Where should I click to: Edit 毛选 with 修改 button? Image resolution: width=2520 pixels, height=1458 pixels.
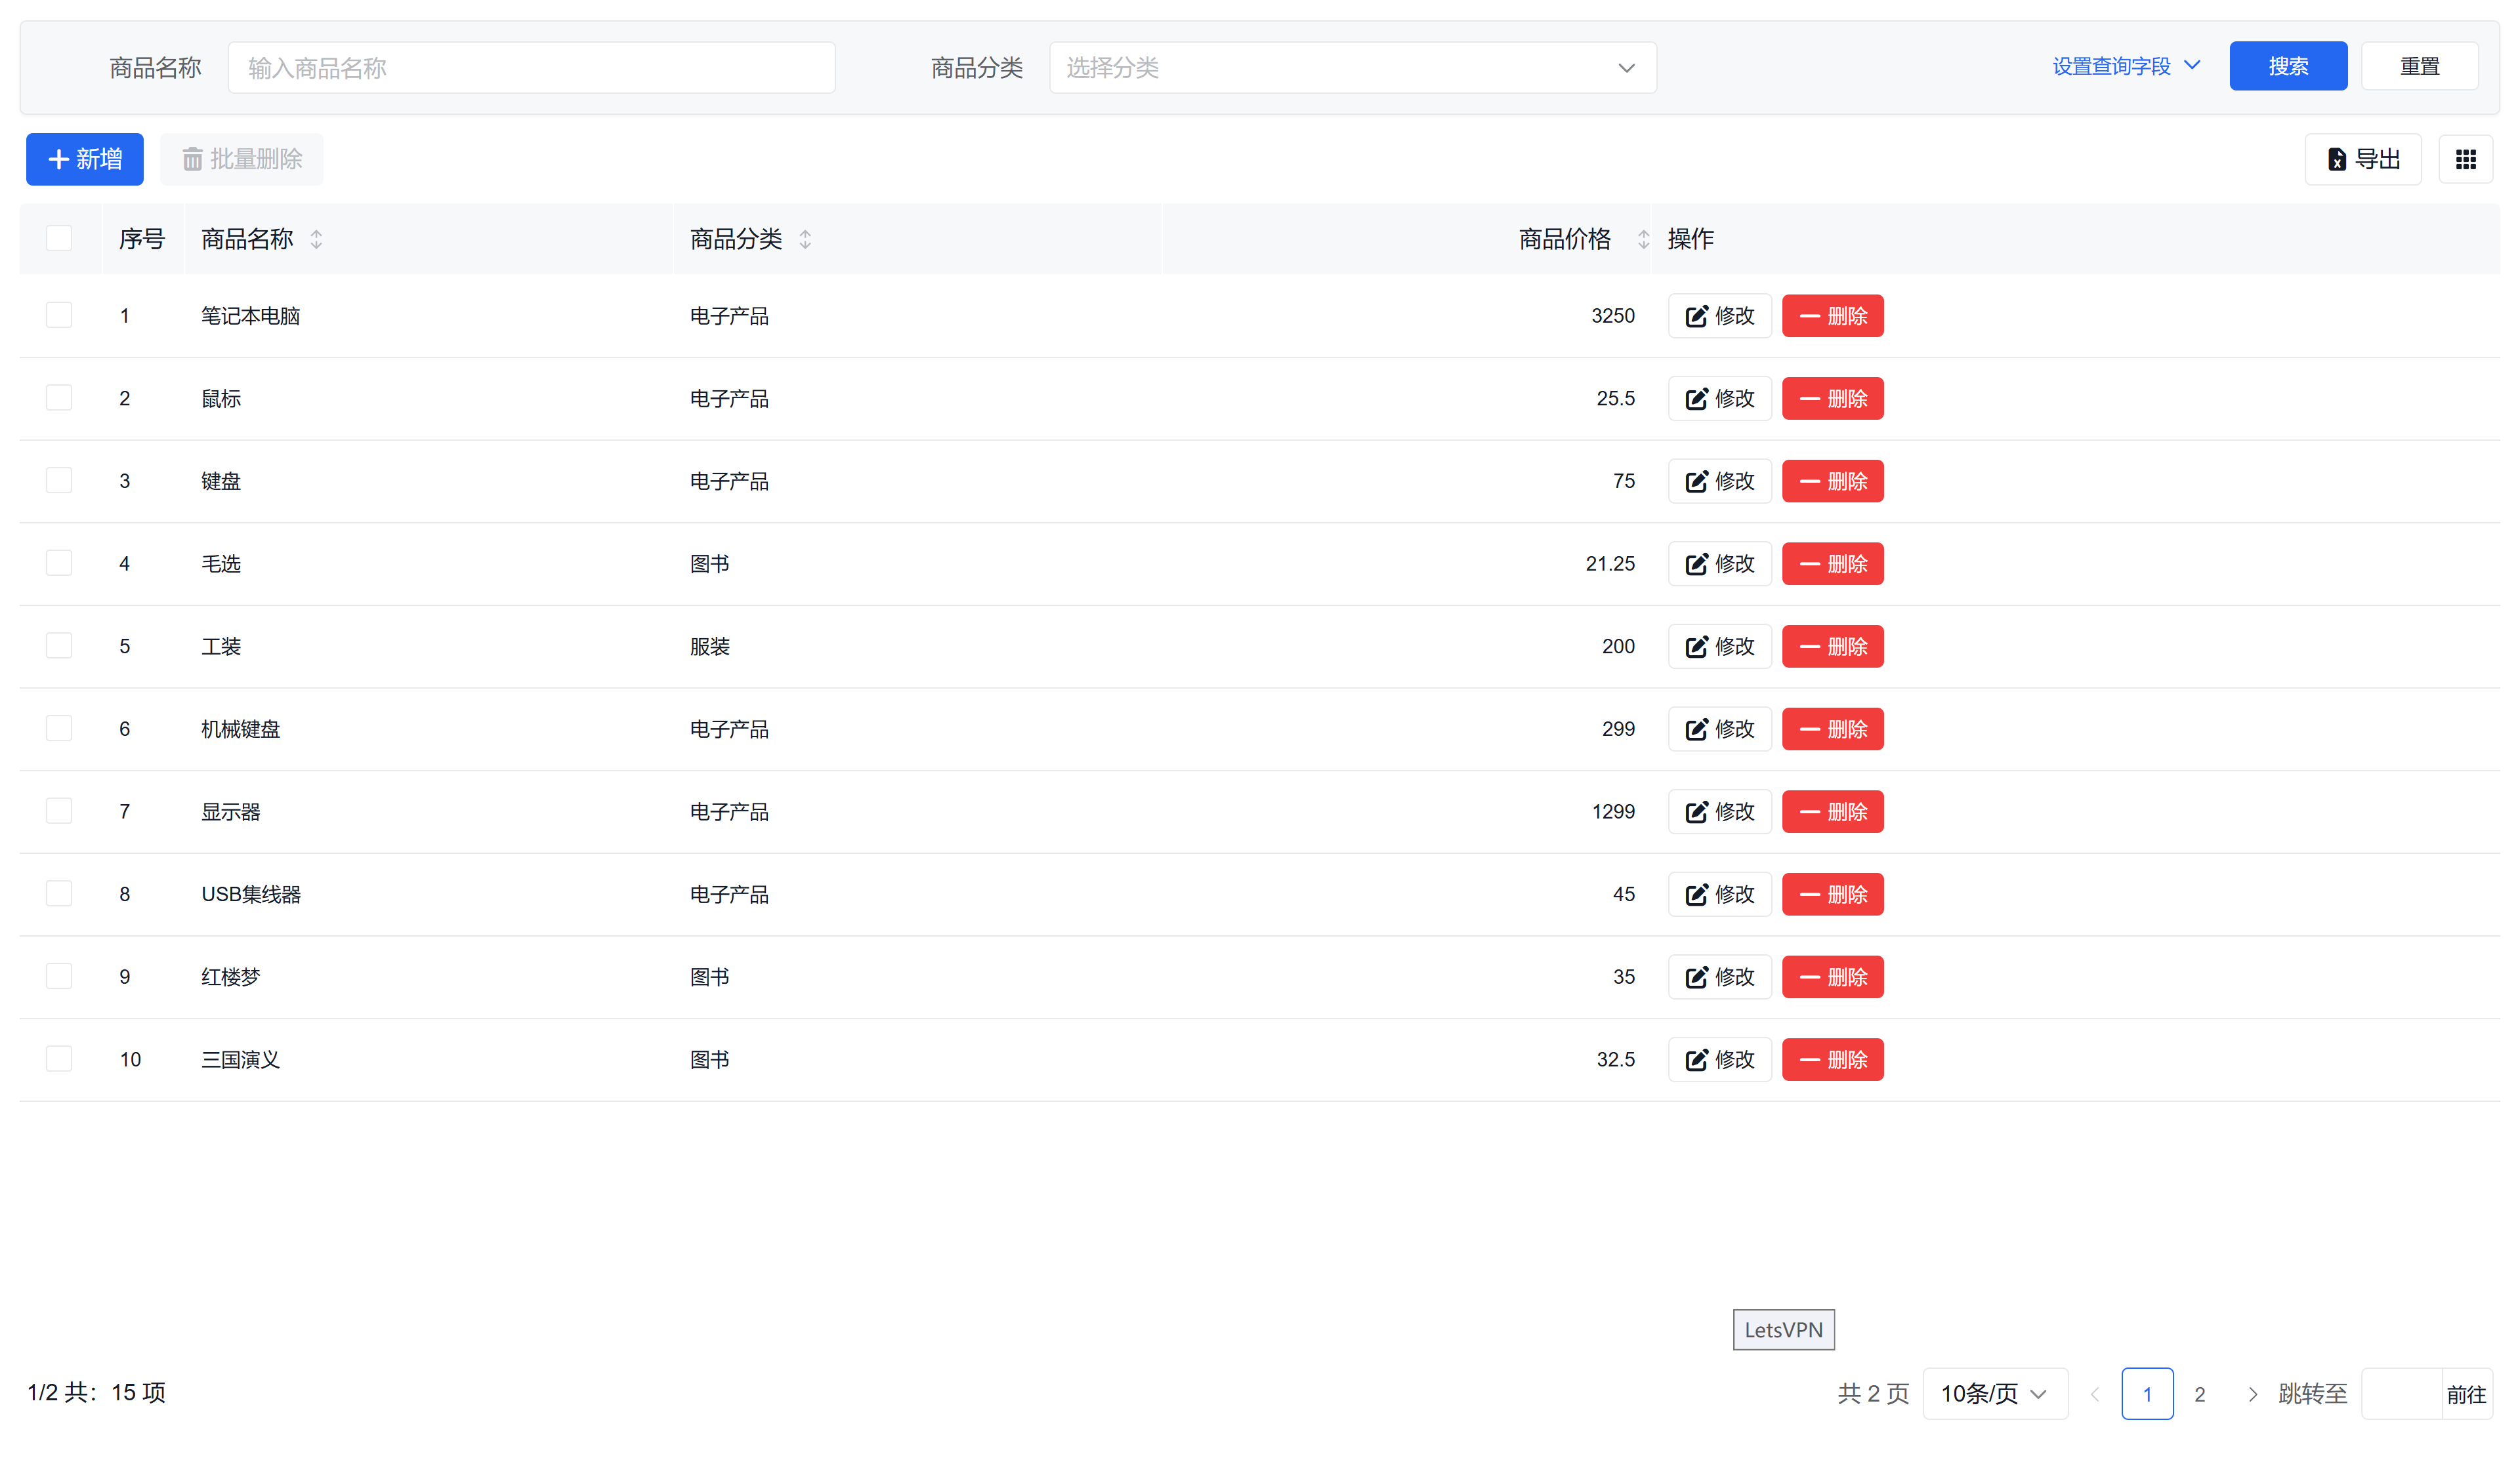coord(1719,563)
